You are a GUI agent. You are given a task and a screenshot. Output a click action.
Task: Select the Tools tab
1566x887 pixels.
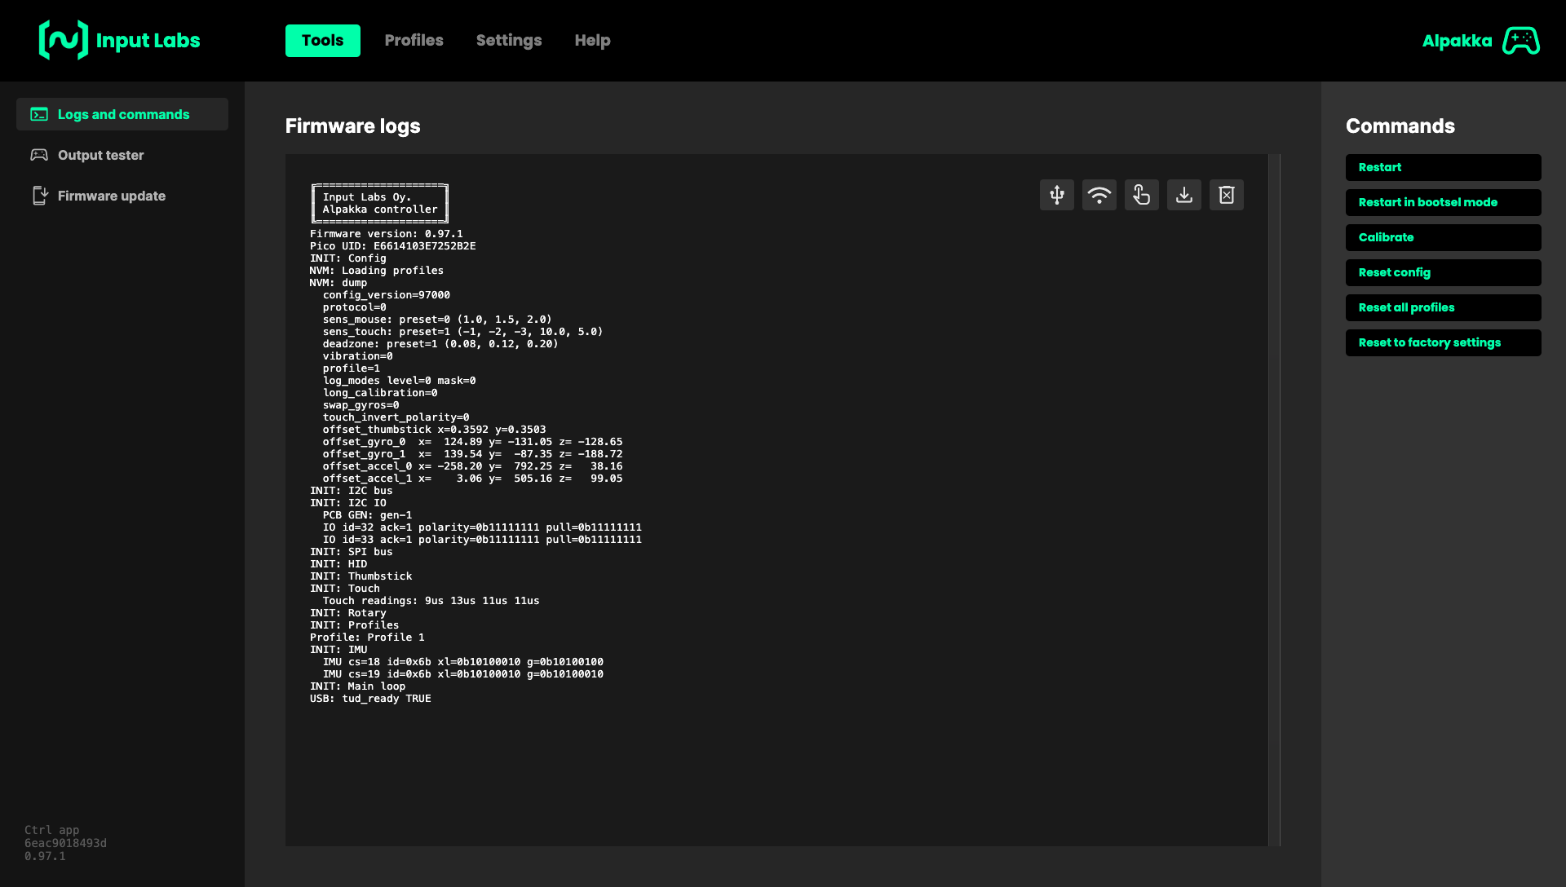pos(322,41)
